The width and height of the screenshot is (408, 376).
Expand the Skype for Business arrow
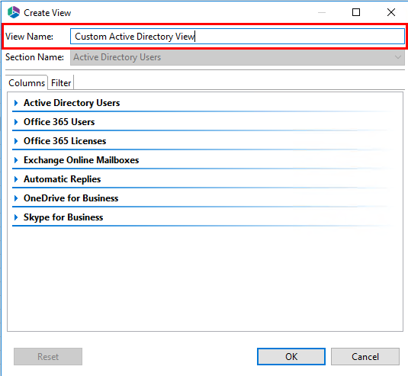(x=16, y=217)
